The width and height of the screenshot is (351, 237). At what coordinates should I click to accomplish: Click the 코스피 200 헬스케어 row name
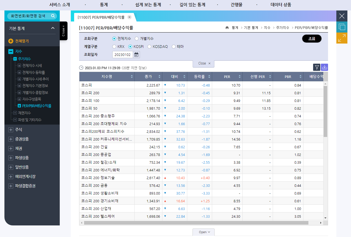click(98, 216)
